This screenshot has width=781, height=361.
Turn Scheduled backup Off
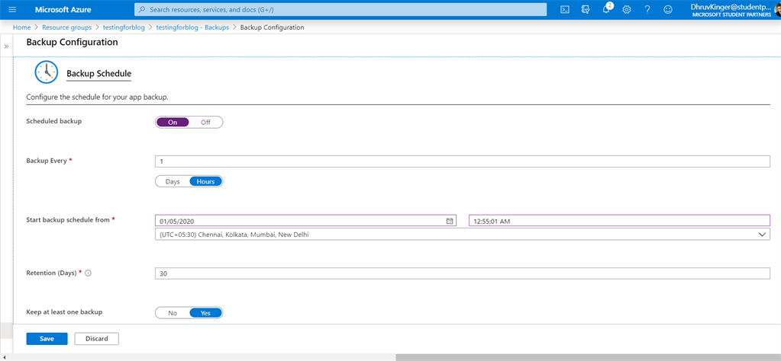point(205,122)
